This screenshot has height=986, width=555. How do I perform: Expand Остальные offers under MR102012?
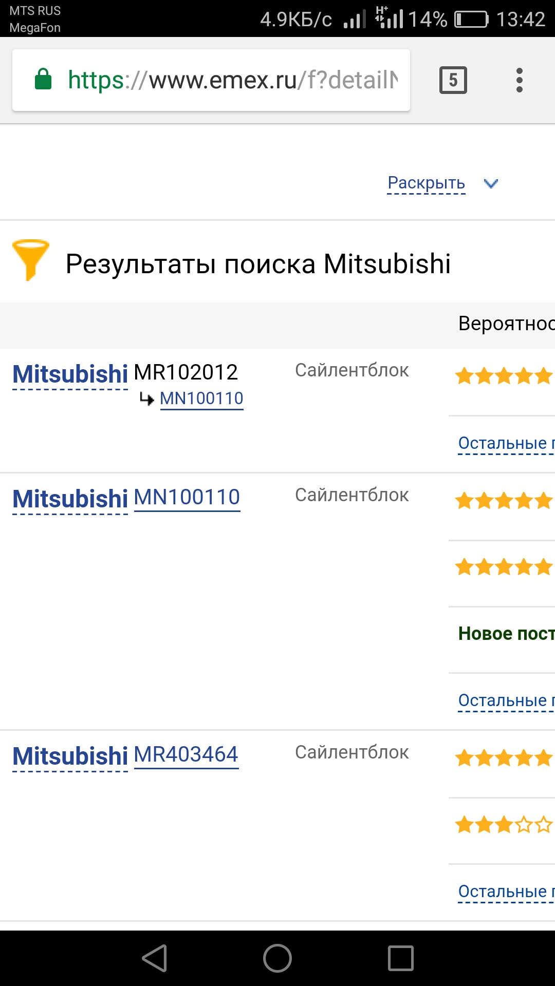[x=506, y=443]
